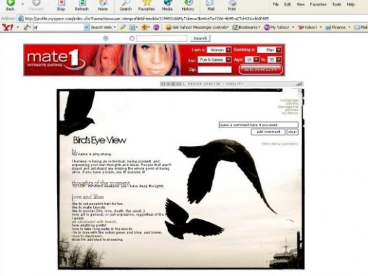The image size is (368, 276).
Task: Click the music player stop button
Action: point(173,84)
